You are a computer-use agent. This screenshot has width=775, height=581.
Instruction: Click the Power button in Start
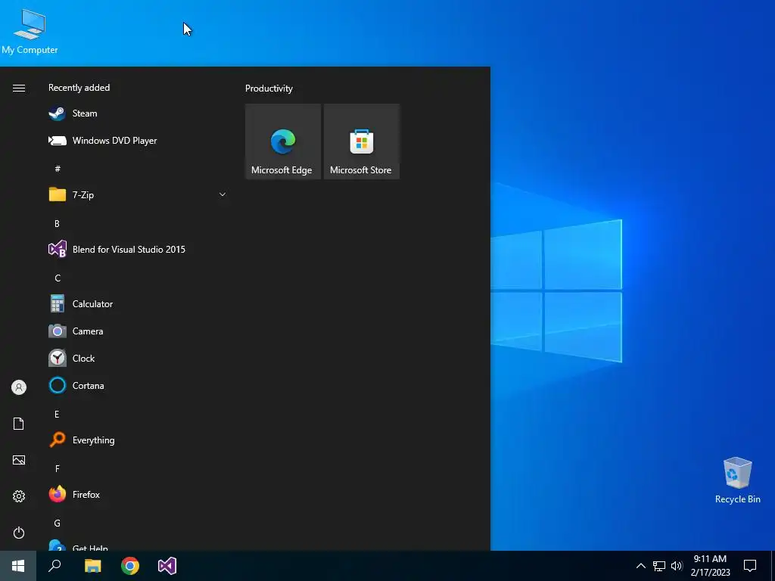coord(19,533)
